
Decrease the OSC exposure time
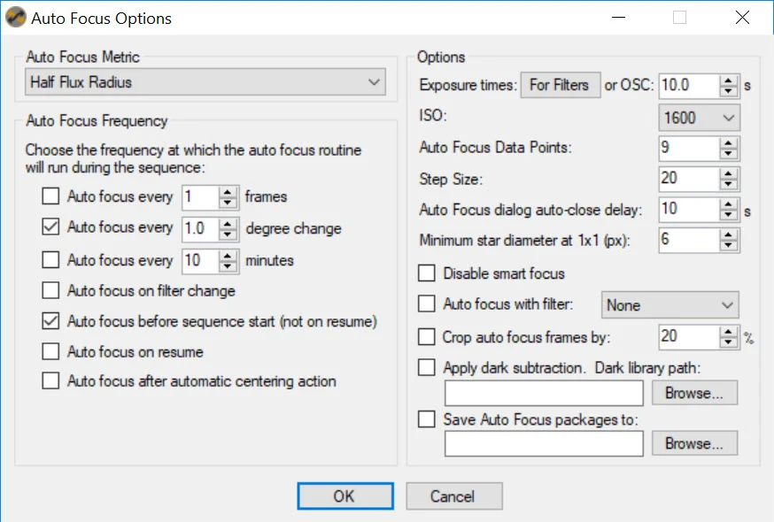coord(729,91)
